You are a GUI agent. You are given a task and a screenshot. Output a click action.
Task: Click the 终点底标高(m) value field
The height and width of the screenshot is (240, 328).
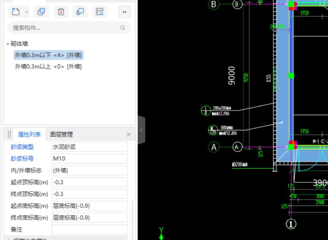click(89, 218)
